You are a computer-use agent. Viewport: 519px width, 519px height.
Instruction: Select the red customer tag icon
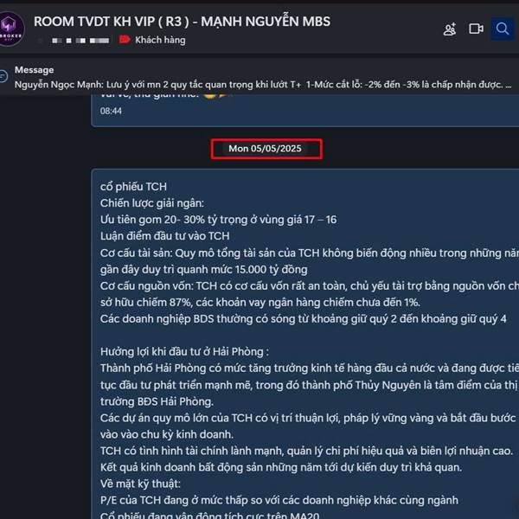[x=125, y=40]
